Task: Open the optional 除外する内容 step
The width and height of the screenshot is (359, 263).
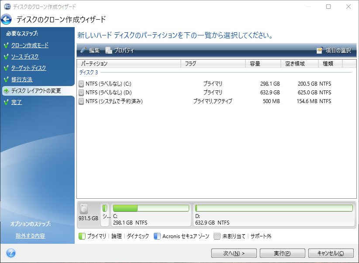Action: [x=31, y=236]
